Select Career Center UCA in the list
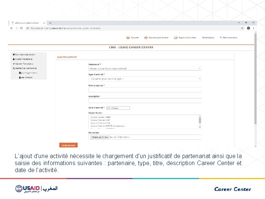265x199 pixels. 100,123
